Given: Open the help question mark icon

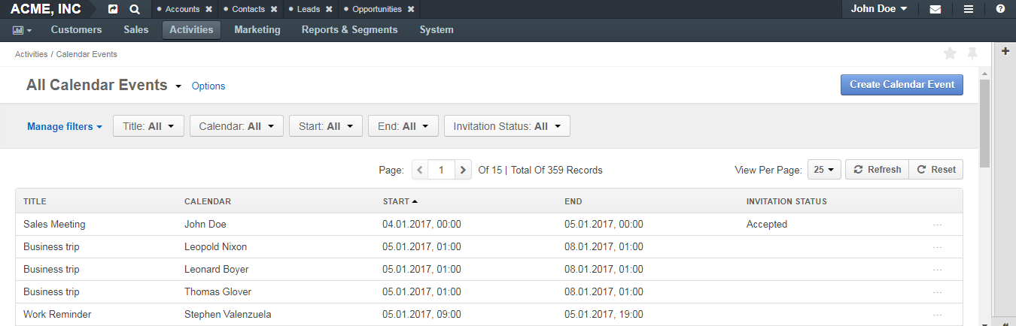Looking at the screenshot, I should pyautogui.click(x=1000, y=10).
